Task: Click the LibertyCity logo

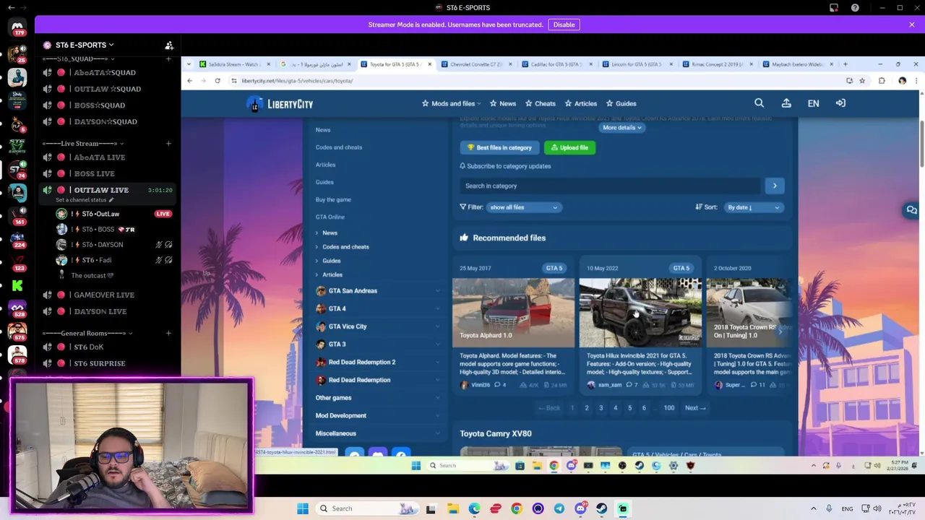Action: pos(280,104)
